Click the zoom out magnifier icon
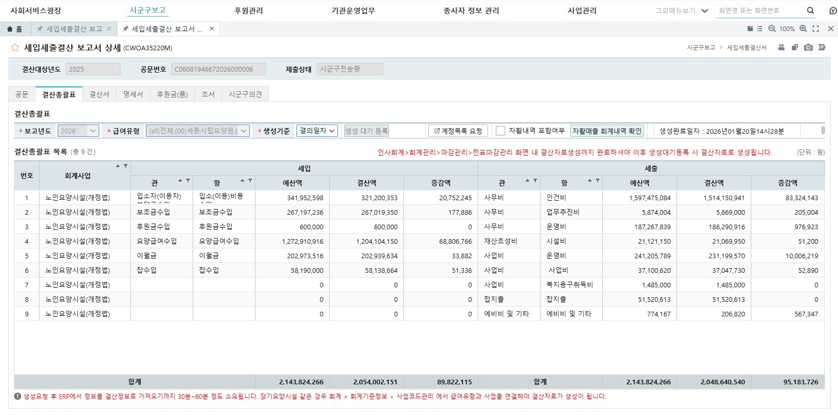Screen dimensions: 838x417 coord(772,29)
